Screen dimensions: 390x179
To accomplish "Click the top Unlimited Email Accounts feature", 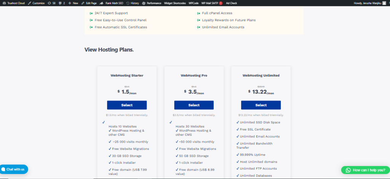I will [x=223, y=27].
